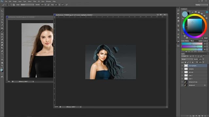Click the large foreground color circle in Coolorus
This screenshot has width=209, height=117.
(185, 14)
